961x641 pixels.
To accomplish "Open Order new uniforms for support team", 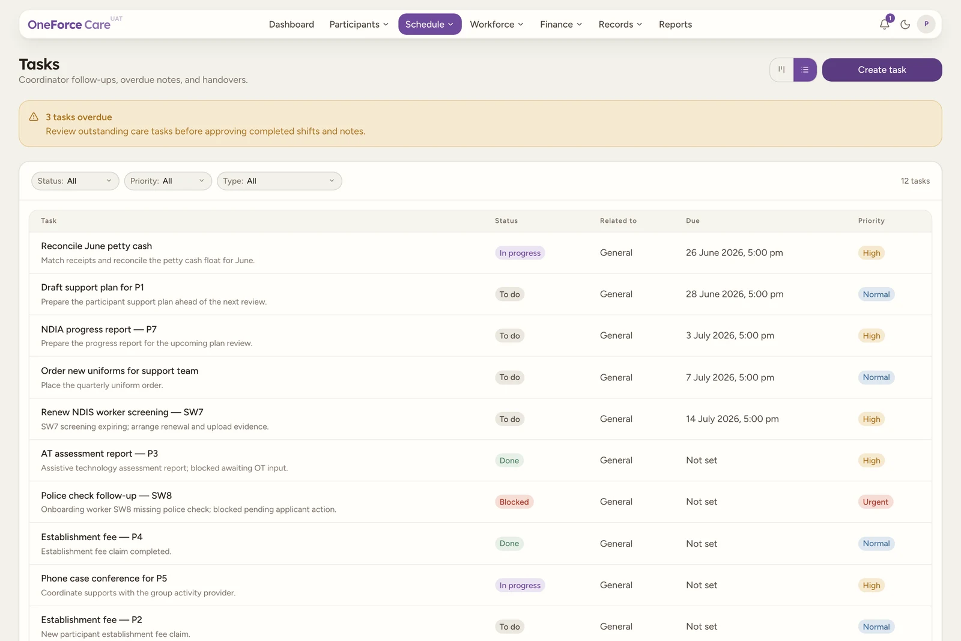I will [120, 371].
